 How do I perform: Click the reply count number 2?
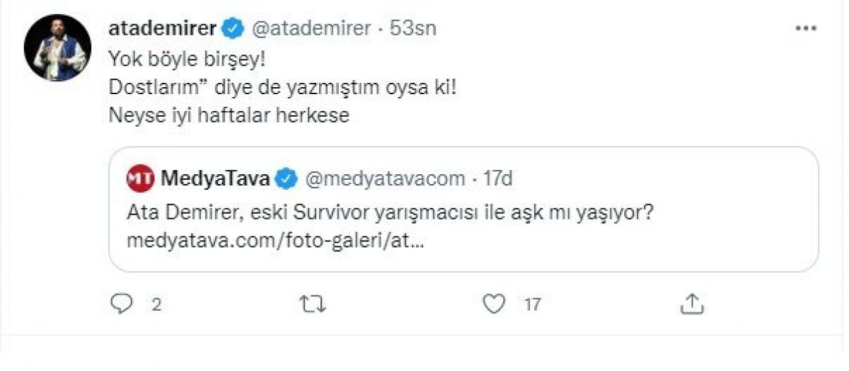(156, 305)
